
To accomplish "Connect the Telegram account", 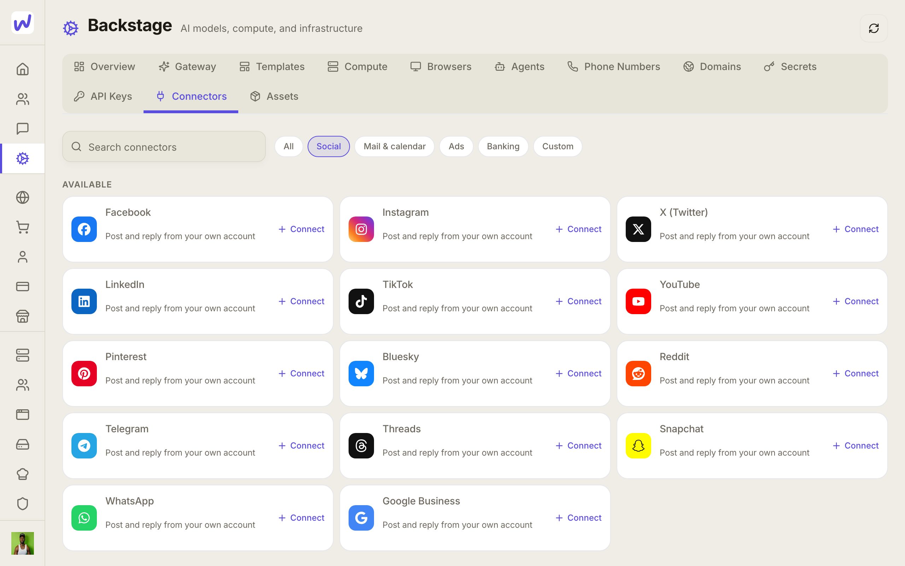I will pyautogui.click(x=302, y=445).
